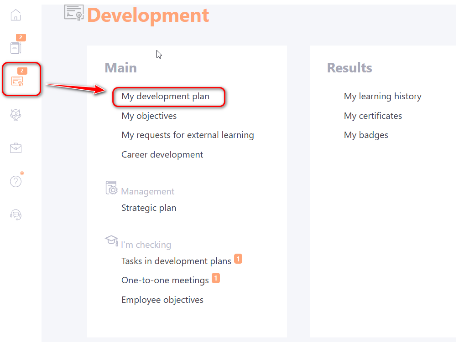Select the Development certificate sidebar icon
Screen dimensions: 459x342
pyautogui.click(x=17, y=81)
